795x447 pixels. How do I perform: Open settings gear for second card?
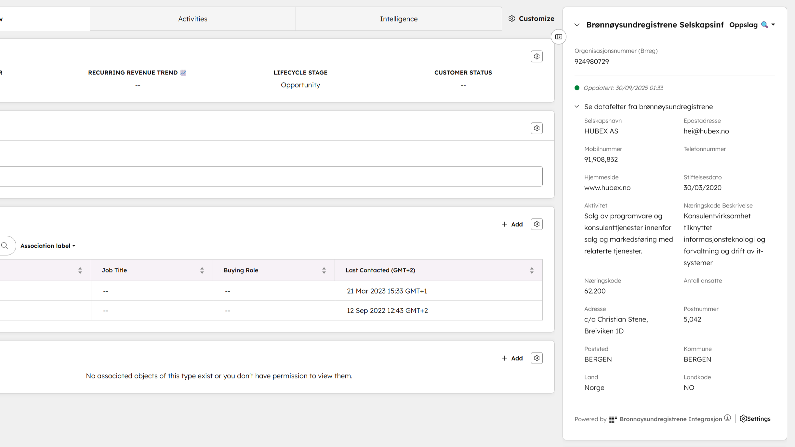[537, 128]
